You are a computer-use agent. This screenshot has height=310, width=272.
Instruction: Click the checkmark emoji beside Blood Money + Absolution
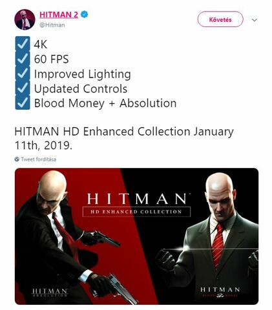point(23,103)
